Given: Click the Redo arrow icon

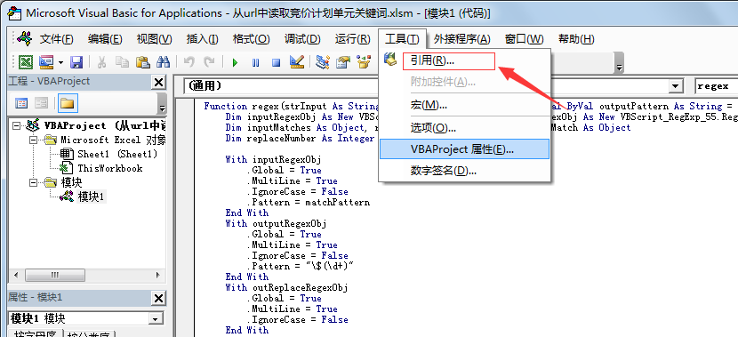Looking at the screenshot, I should pyautogui.click(x=209, y=62).
